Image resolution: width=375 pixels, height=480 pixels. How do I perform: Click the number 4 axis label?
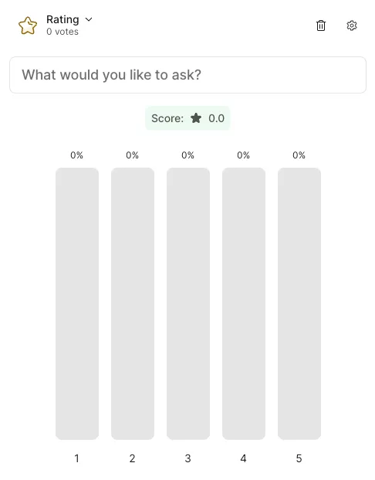243,458
